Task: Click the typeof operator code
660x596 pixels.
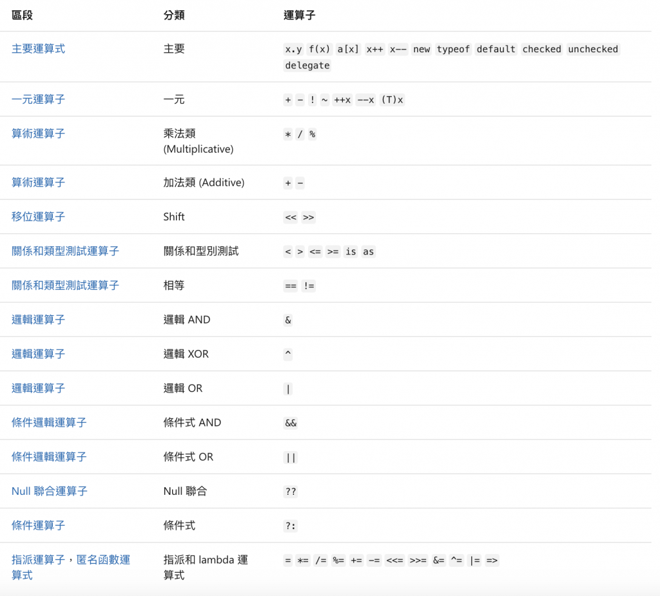Action: (x=453, y=49)
